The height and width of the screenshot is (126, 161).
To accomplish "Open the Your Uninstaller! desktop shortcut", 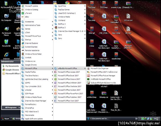I will coord(116,19).
